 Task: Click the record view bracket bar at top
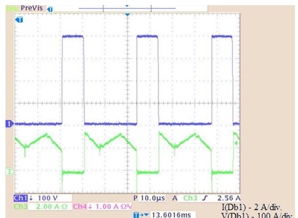[x=127, y=8]
